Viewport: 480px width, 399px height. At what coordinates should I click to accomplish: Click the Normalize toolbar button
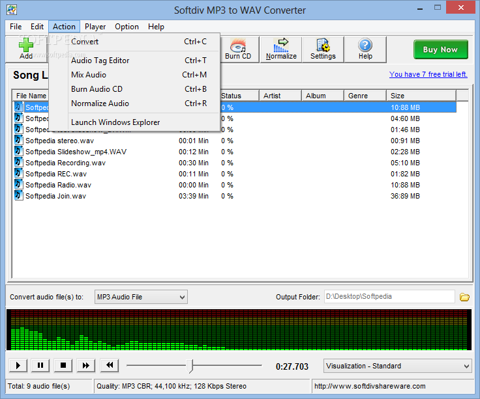tap(281, 49)
